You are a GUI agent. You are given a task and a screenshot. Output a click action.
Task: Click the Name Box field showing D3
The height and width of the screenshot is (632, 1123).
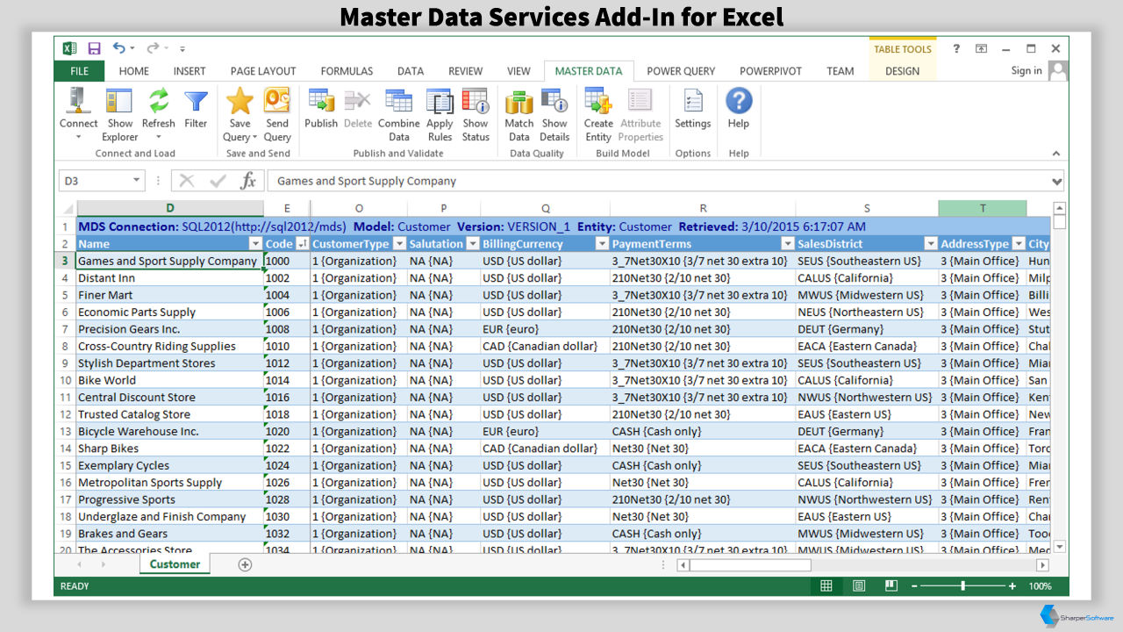tap(94, 181)
